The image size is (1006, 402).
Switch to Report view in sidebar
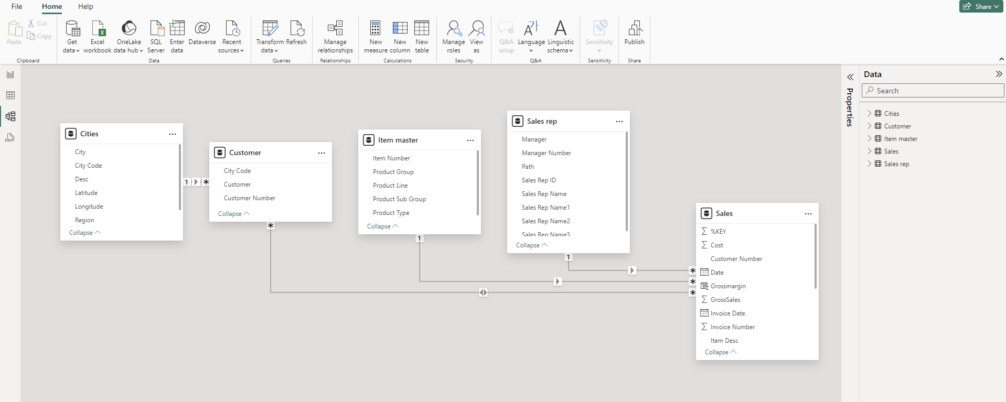(10, 74)
